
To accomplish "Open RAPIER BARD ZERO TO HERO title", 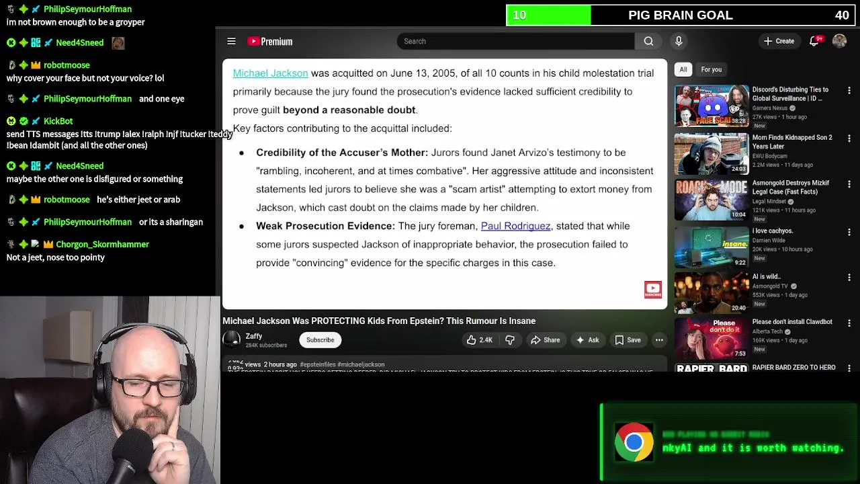I will pyautogui.click(x=793, y=367).
